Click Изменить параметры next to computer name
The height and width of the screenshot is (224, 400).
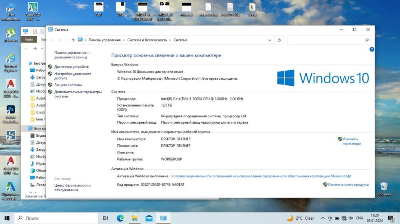(351, 141)
